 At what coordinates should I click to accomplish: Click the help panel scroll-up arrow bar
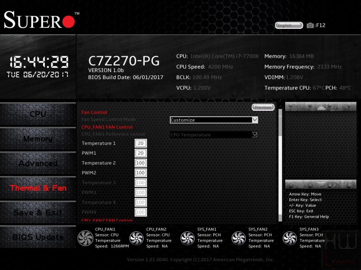[321, 107]
